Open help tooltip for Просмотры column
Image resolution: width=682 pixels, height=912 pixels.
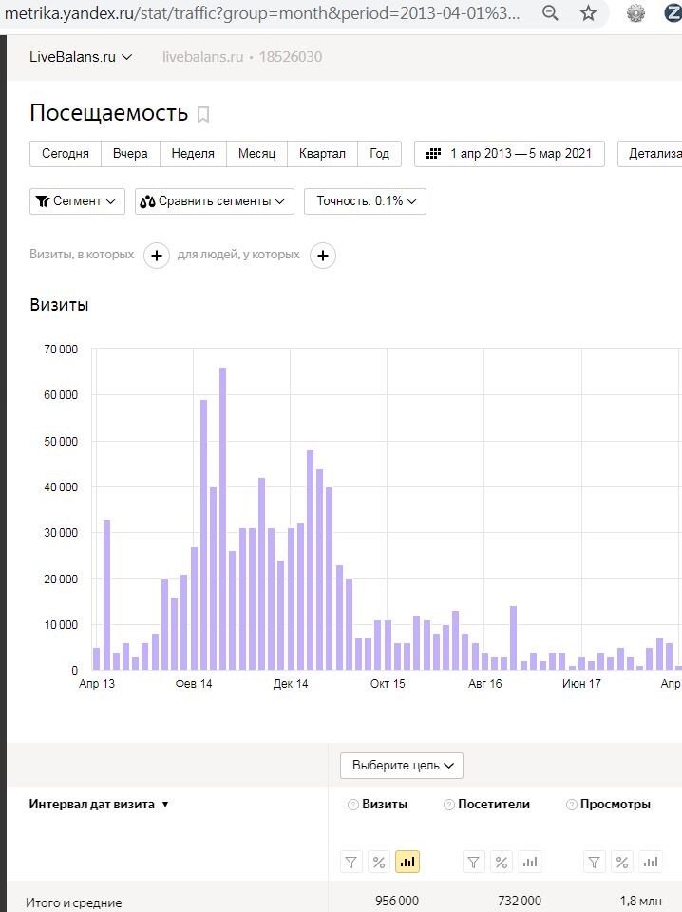click(x=571, y=805)
